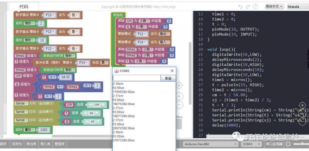Open 微秒 dropdown in the time2 赋值 block
The width and height of the screenshot is (309, 151).
coord(70,70)
